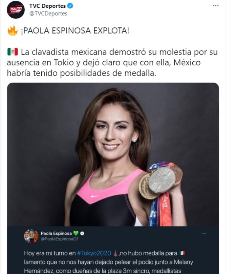Click the silver medal in the photo
This screenshot has width=237, height=274.
(x=162, y=180)
